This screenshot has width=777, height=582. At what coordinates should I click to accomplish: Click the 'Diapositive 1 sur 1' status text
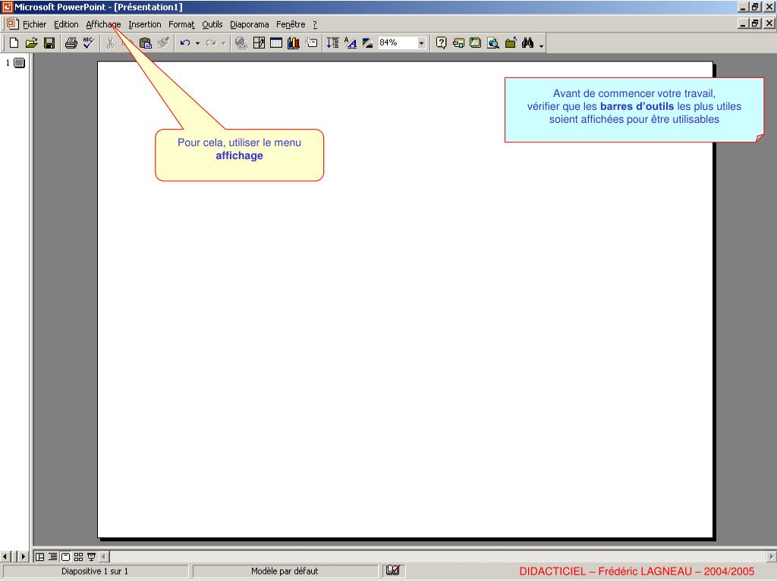(x=95, y=571)
